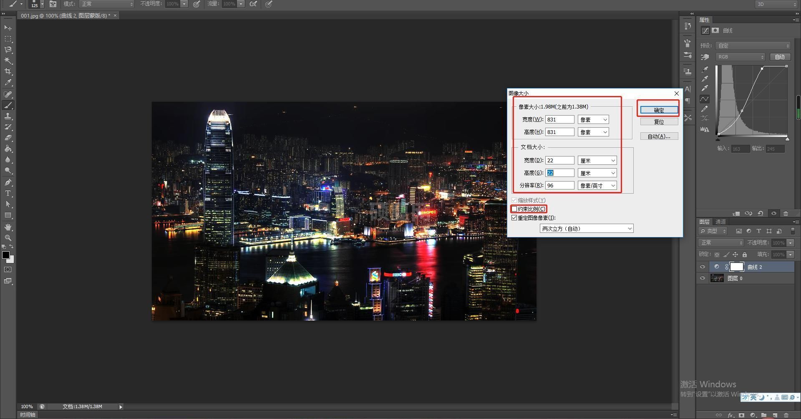The image size is (801, 419).
Task: Hide the 曲线 2 layer
Action: click(703, 267)
